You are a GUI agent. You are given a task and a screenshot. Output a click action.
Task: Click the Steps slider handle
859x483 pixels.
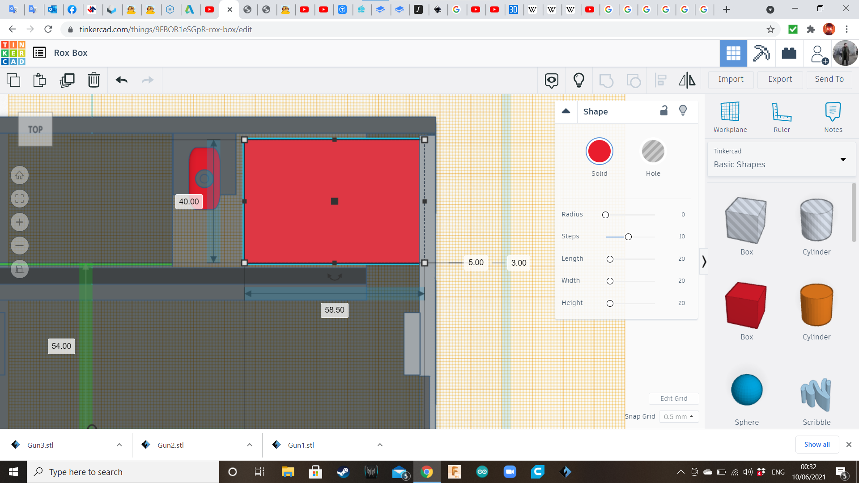click(628, 237)
